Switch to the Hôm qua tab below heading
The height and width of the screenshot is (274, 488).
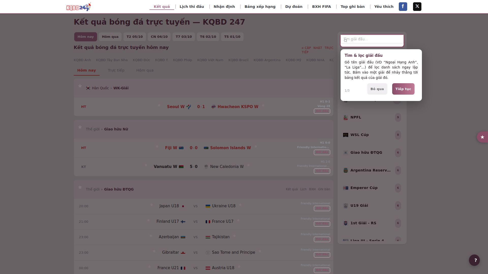point(145,71)
